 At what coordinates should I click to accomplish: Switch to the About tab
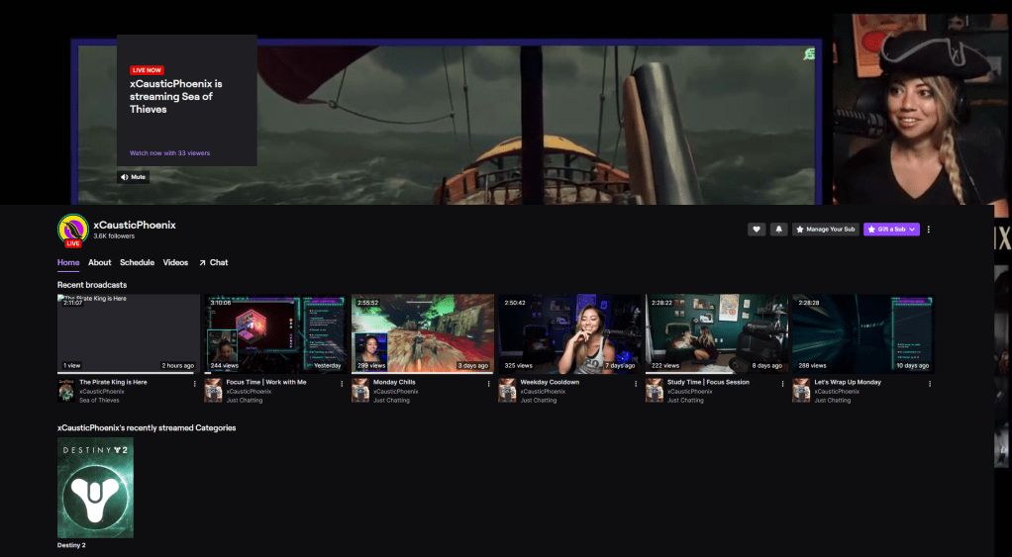coord(99,263)
